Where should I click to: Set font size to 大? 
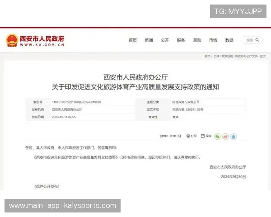click(171, 136)
